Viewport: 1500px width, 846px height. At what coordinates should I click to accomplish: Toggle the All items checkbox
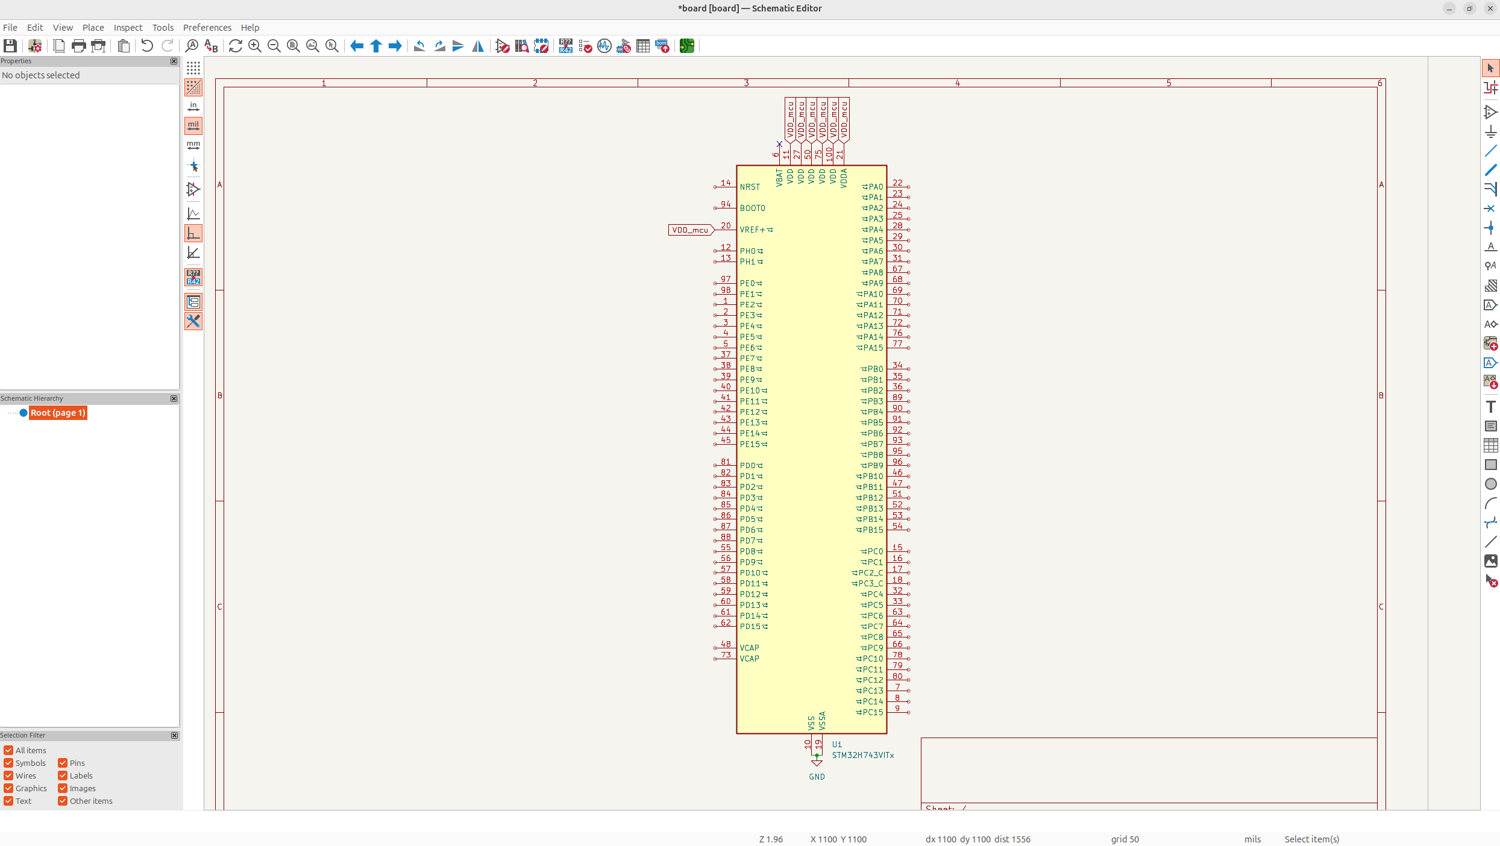point(8,750)
